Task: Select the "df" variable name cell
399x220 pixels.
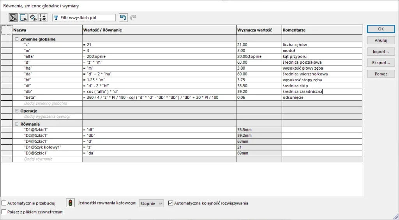Action: click(x=47, y=86)
